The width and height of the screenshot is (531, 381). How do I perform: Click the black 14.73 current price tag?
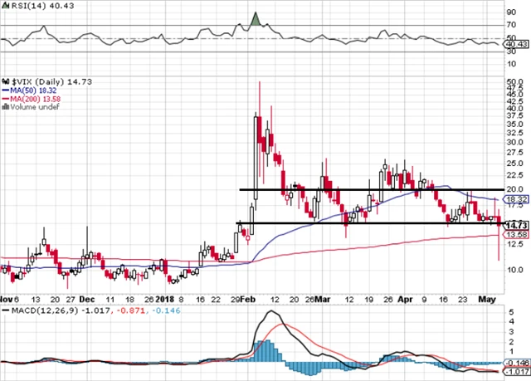click(517, 226)
